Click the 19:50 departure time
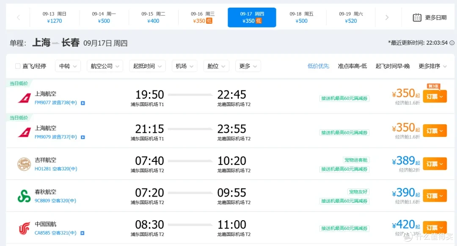Screen dimensions: 457x246 click(149, 95)
